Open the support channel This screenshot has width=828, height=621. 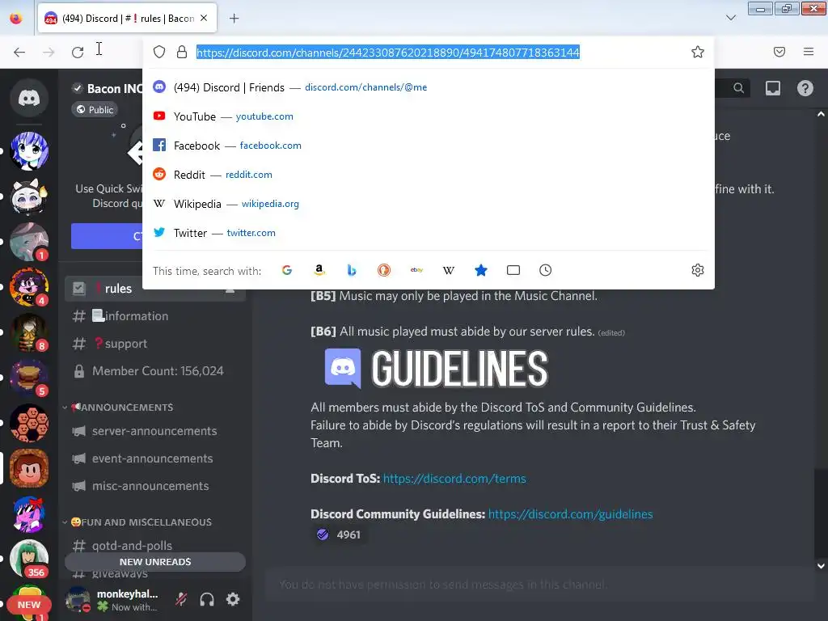point(154,343)
